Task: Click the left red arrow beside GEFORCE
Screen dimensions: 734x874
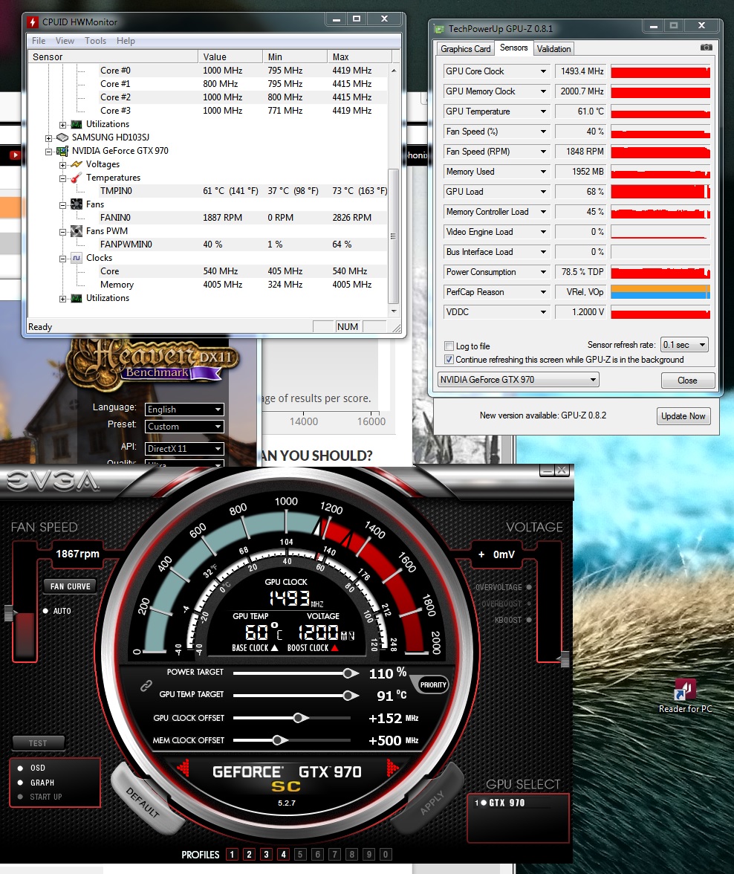Action: [183, 768]
